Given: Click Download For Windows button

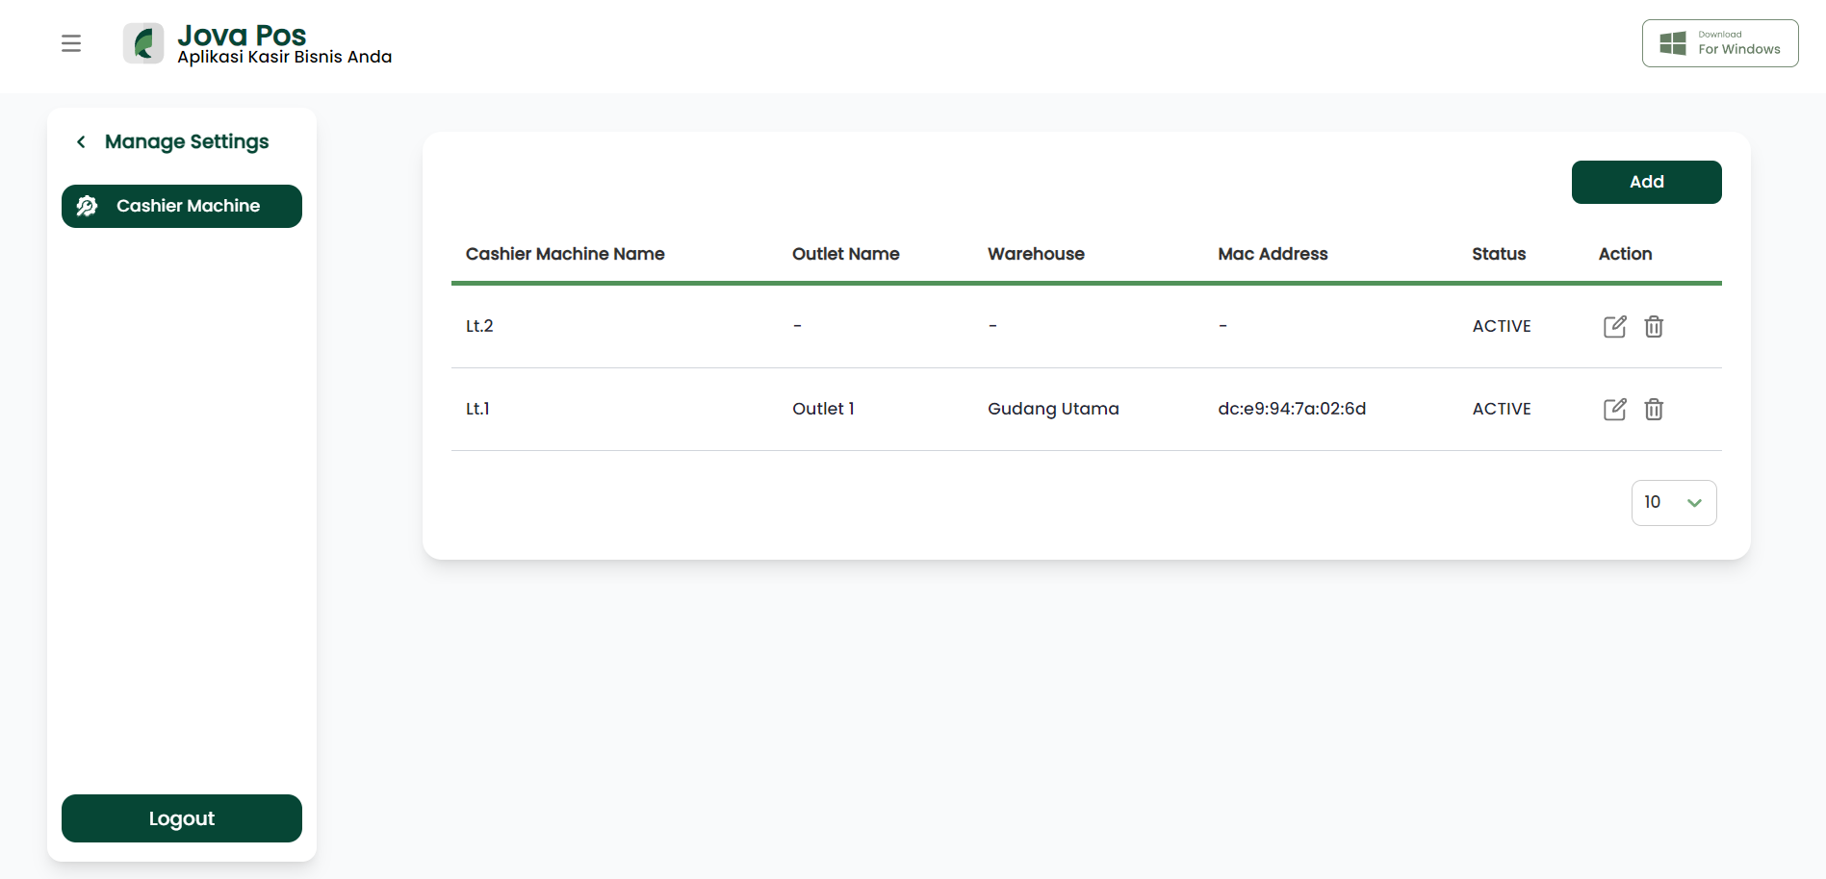Looking at the screenshot, I should [1720, 43].
